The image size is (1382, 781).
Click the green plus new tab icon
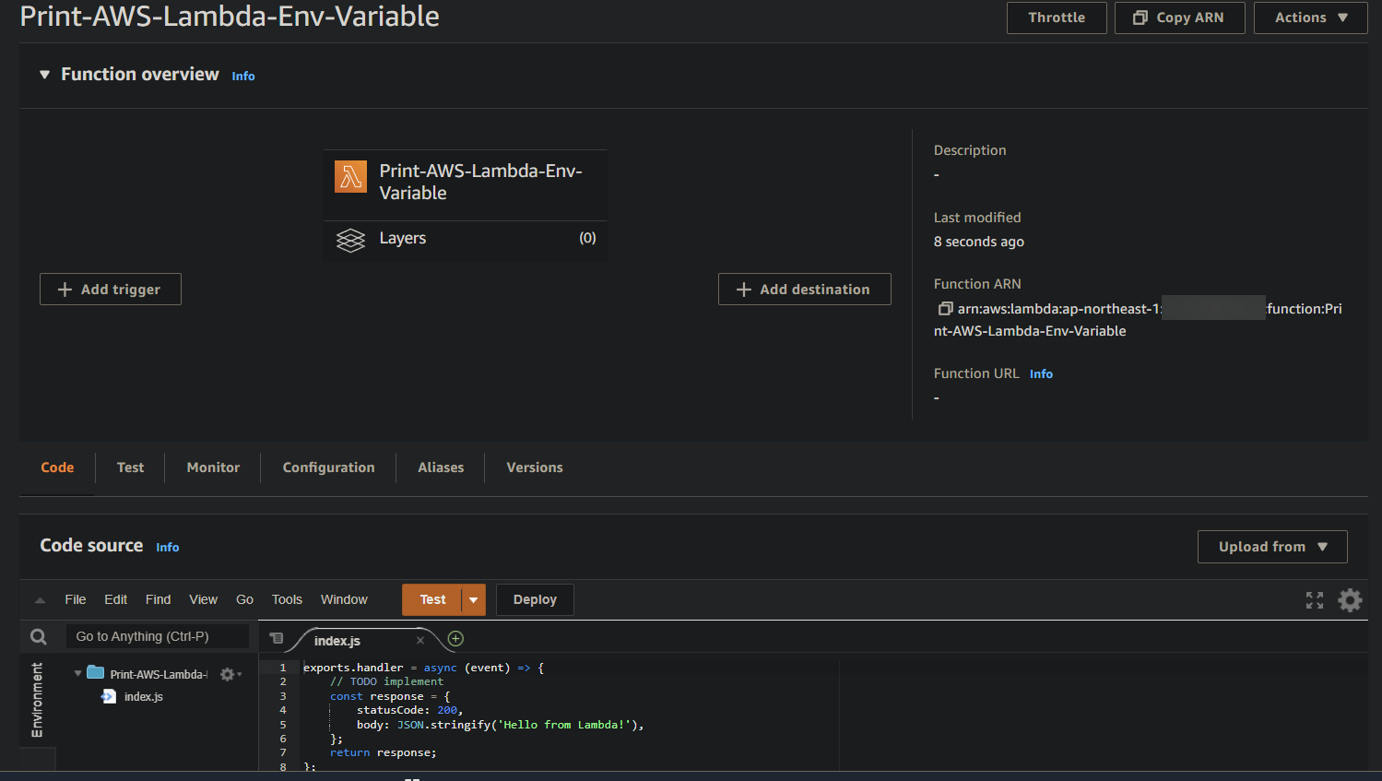click(x=455, y=638)
